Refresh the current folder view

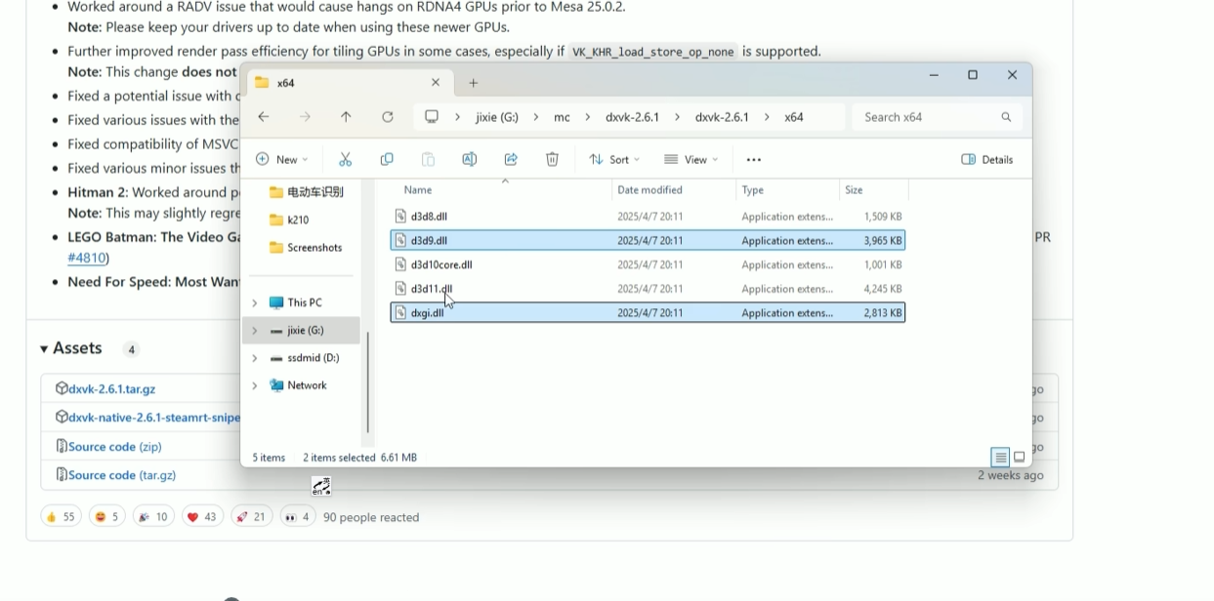coord(388,117)
